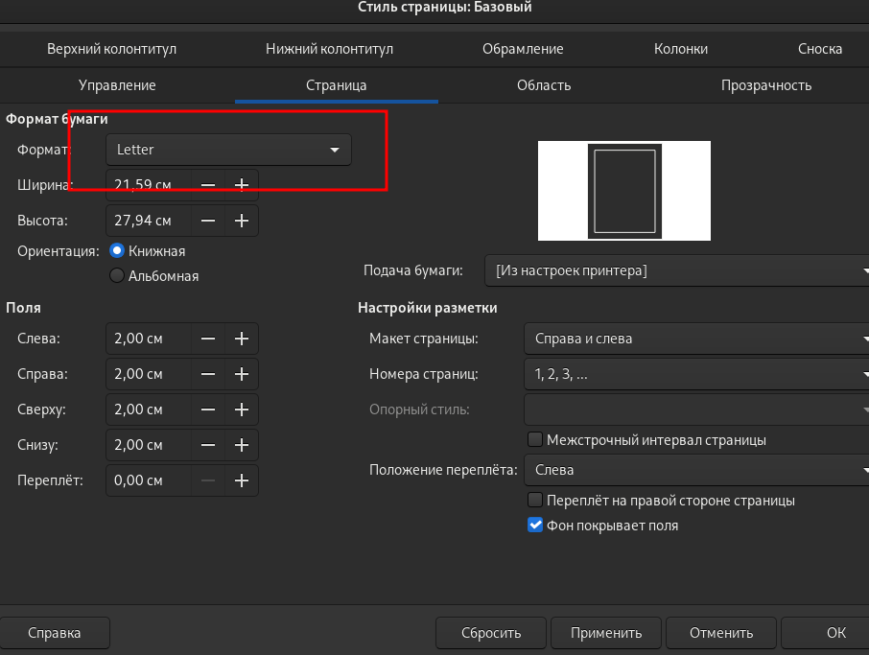Increase the page width with plus button
The height and width of the screenshot is (655, 869).
point(242,184)
